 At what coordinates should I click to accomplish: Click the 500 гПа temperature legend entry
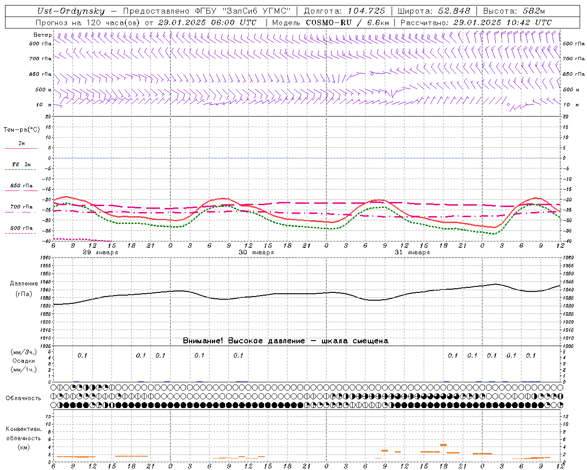tap(22, 228)
